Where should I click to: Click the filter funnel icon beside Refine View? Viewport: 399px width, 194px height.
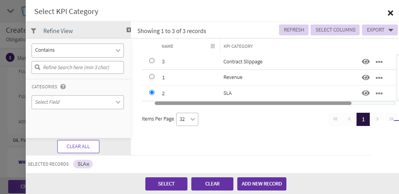34,31
